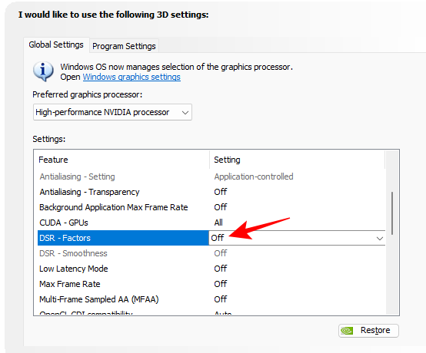
Task: Click the NVIDIA logo on Restore button
Action: click(348, 331)
